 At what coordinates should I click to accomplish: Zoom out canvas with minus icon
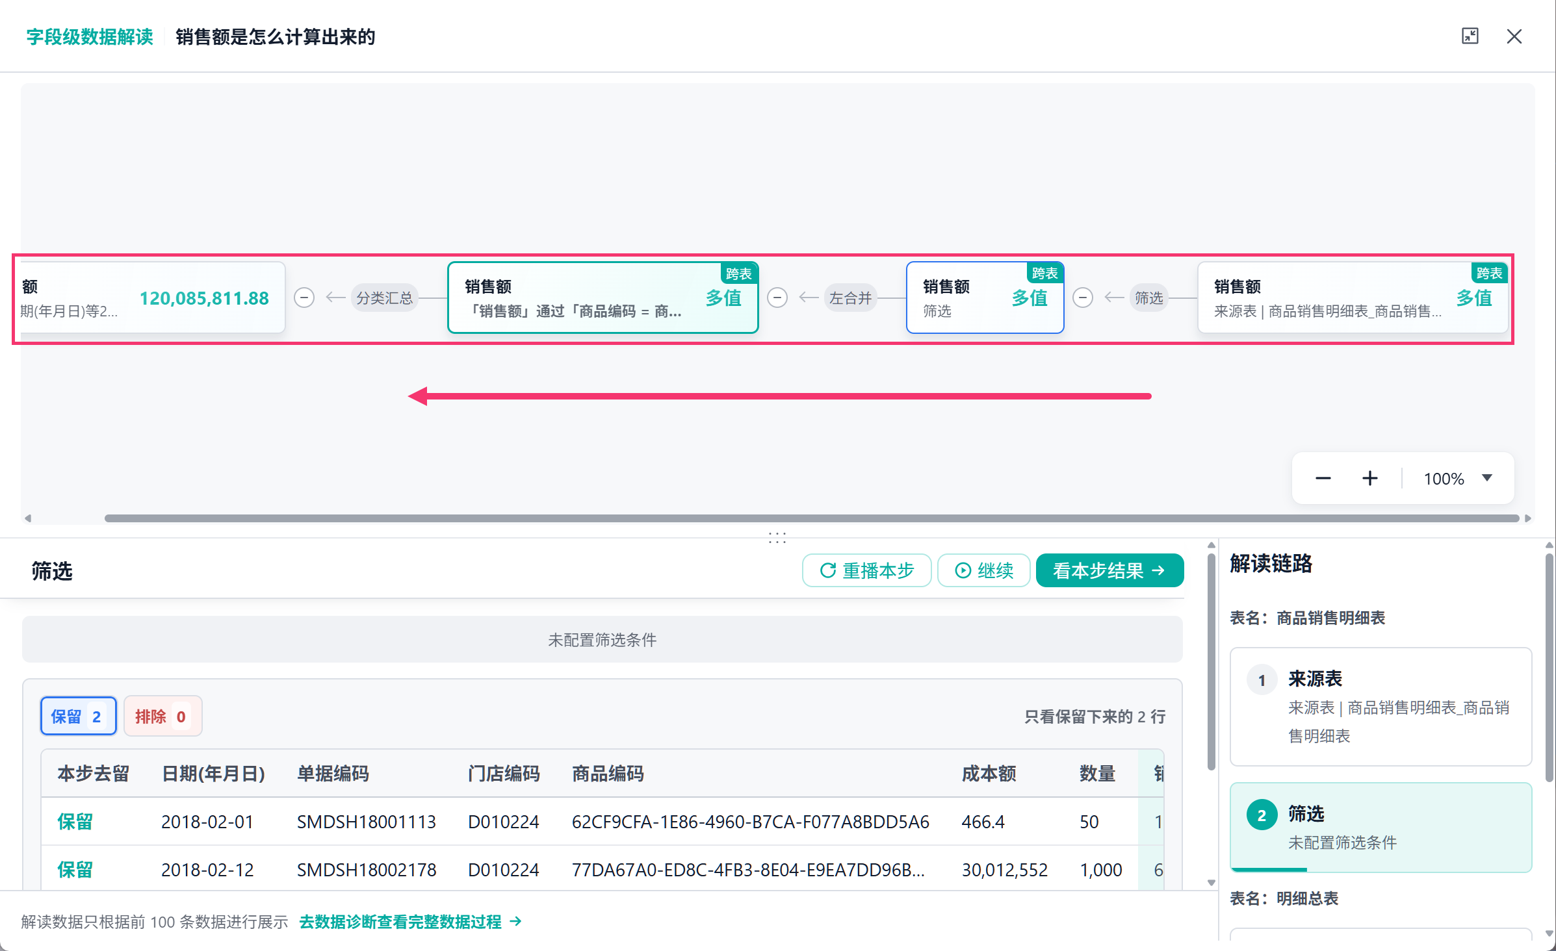[1323, 479]
